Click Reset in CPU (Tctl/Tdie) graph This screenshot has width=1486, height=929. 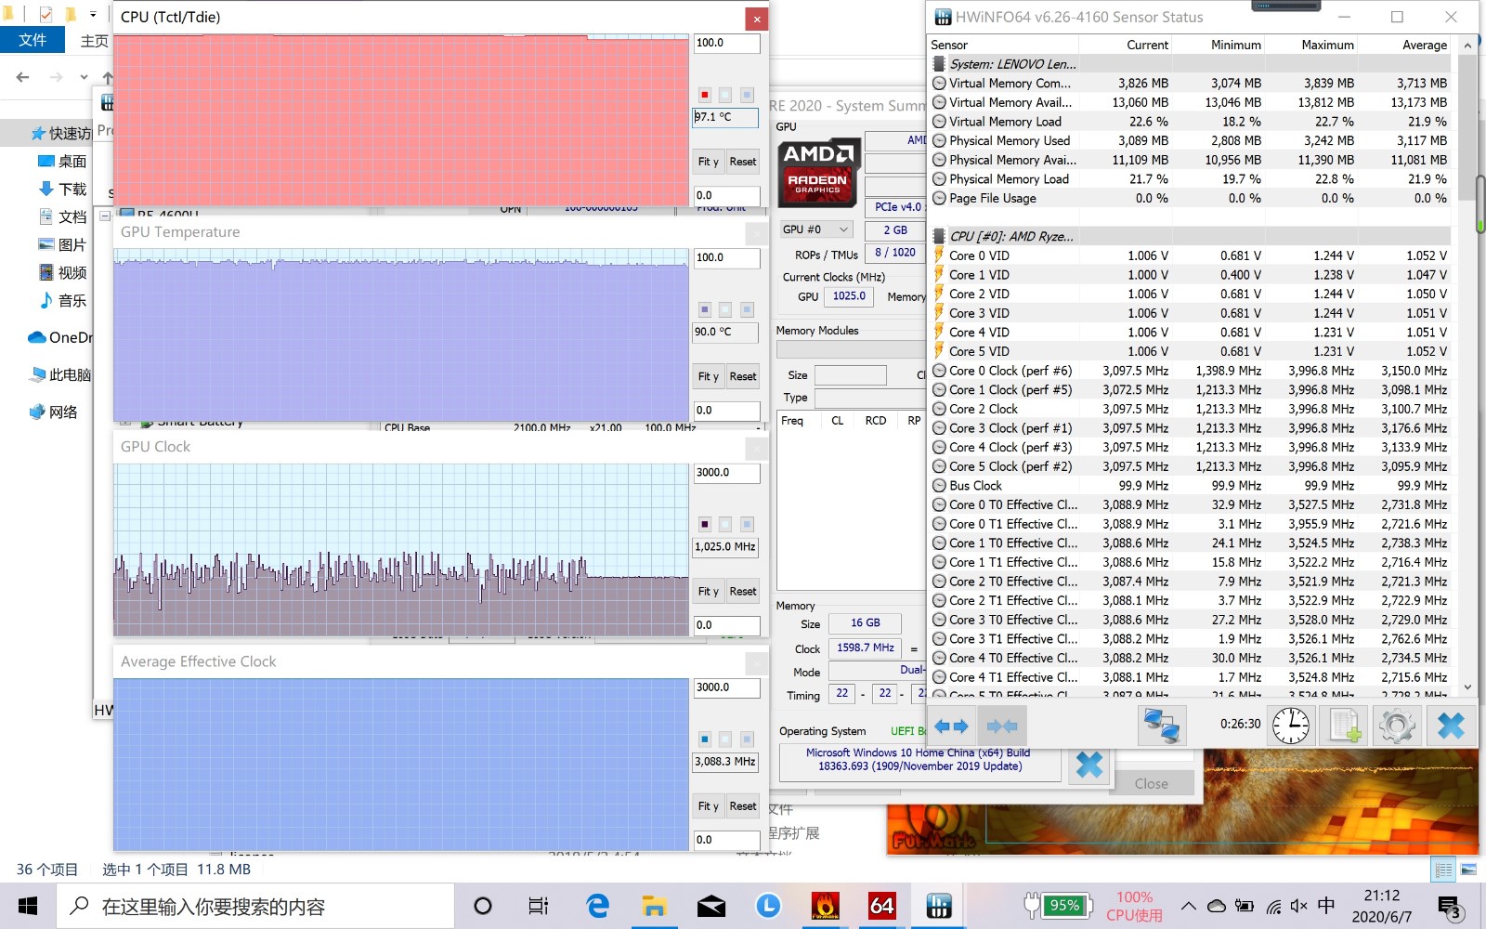pos(743,162)
